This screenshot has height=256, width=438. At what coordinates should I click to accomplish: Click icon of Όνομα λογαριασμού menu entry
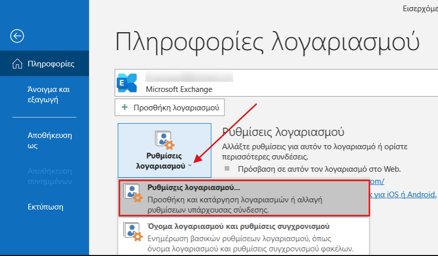133,231
